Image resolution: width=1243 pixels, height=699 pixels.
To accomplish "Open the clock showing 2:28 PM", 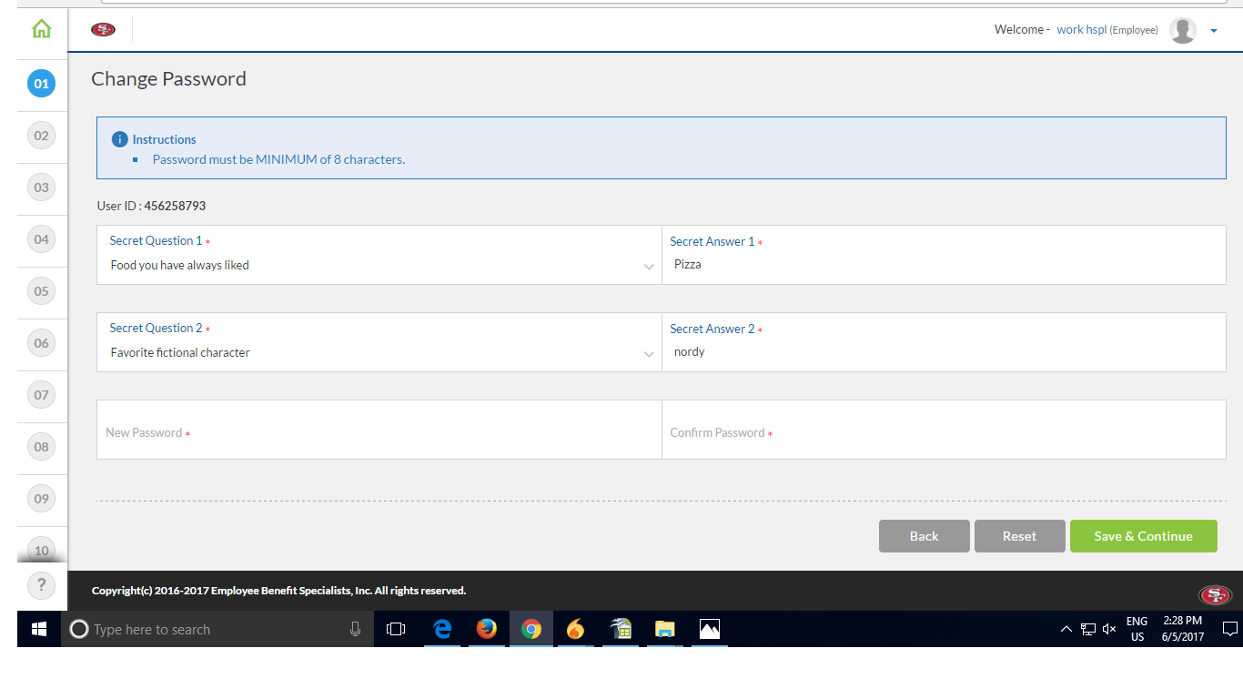I will pos(1183,629).
